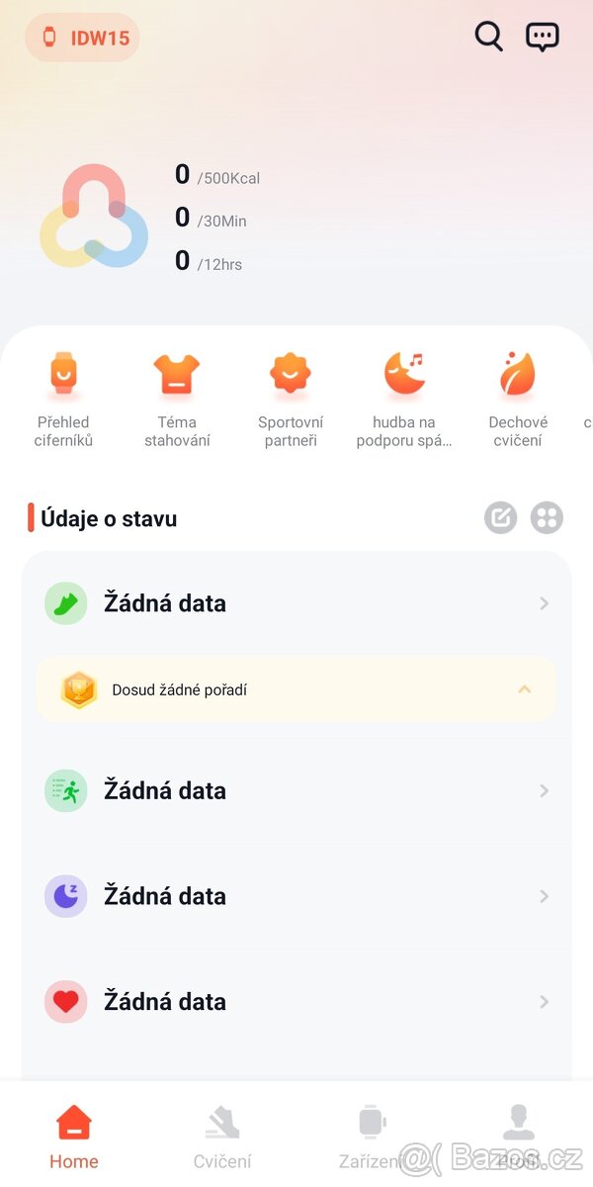Expand the steps shoe row chevron
593x1187 pixels.
coord(544,603)
